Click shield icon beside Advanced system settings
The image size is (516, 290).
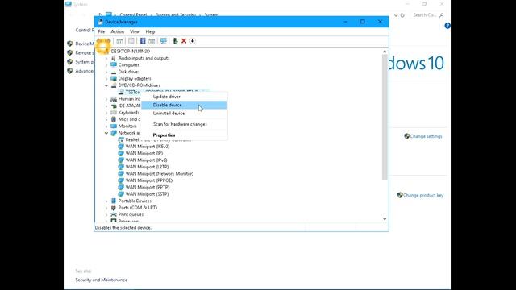pyautogui.click(x=70, y=71)
